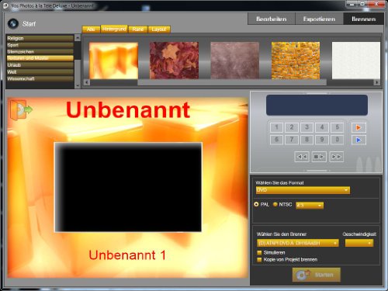Click the DVD menu exit icon in preview
This screenshot has width=388, height=291.
(x=22, y=109)
